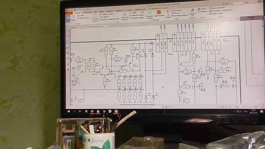Show hidden tray icons chevron
The height and width of the screenshot is (149, 265).
tap(235, 111)
